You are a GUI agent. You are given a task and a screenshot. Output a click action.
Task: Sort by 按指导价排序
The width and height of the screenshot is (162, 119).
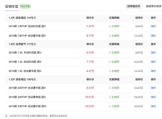coord(154,6)
